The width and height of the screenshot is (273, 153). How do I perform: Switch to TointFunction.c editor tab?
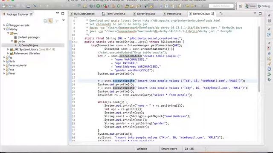point(114,14)
